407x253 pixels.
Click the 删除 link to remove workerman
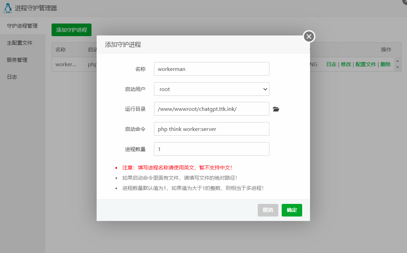click(x=385, y=64)
